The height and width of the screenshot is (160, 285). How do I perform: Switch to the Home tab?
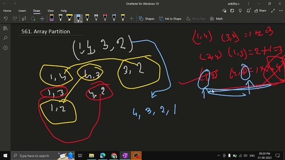pos(7,11)
